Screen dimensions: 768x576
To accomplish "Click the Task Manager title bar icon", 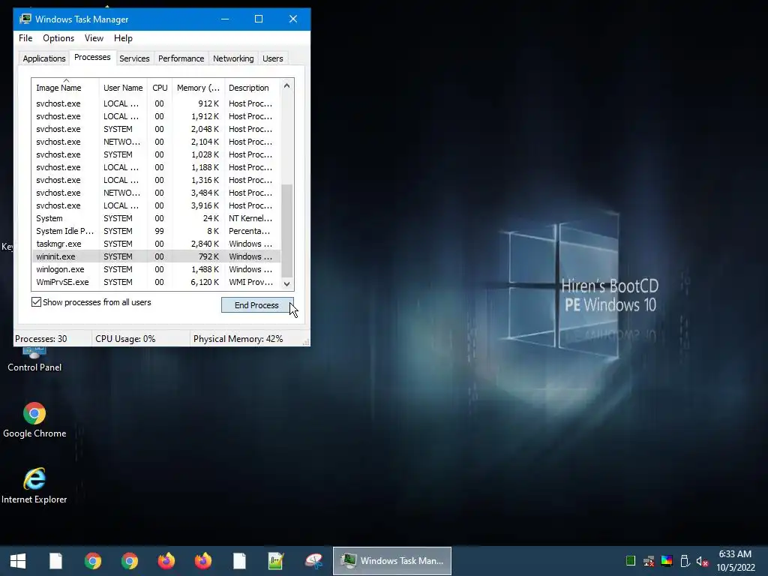I will (x=25, y=19).
